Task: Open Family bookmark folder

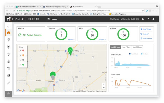Action: click(19, 14)
